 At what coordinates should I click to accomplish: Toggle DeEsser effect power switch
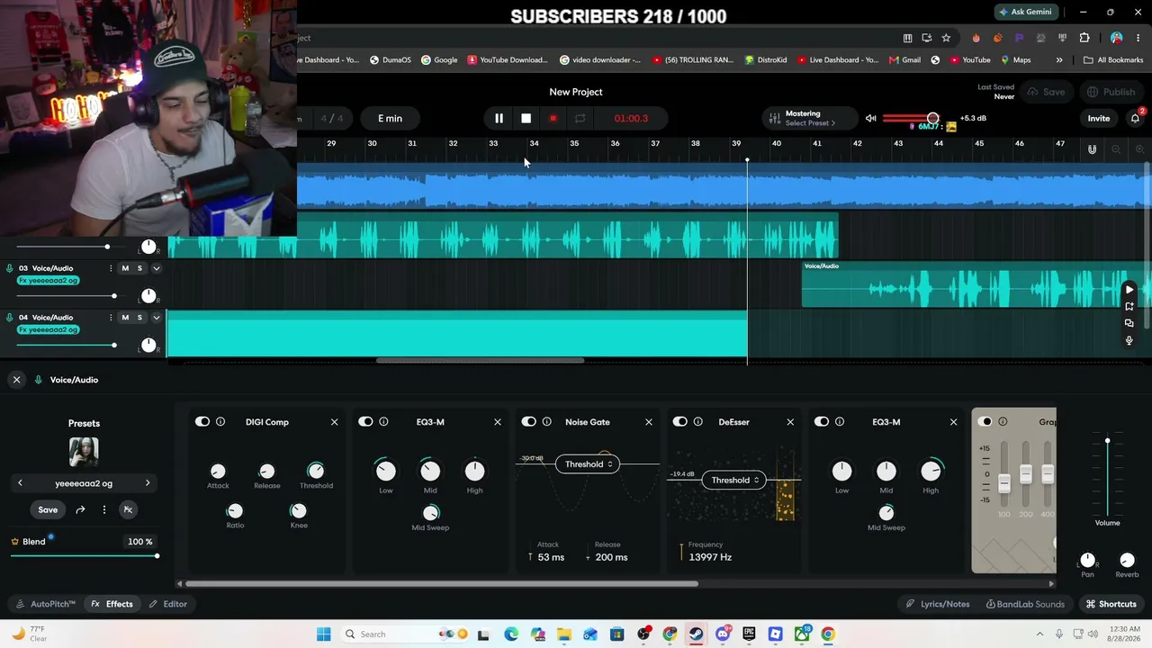(x=679, y=421)
